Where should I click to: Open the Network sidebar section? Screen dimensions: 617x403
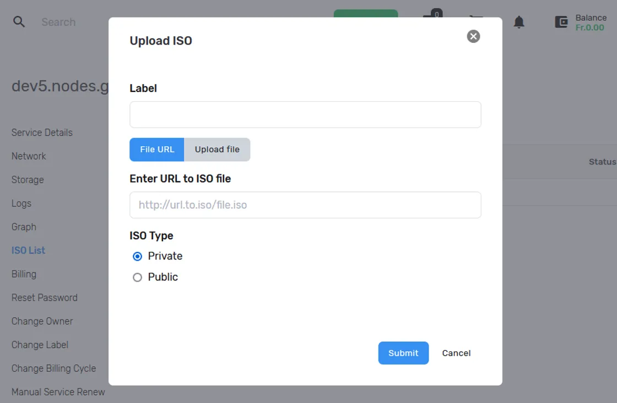coord(29,156)
